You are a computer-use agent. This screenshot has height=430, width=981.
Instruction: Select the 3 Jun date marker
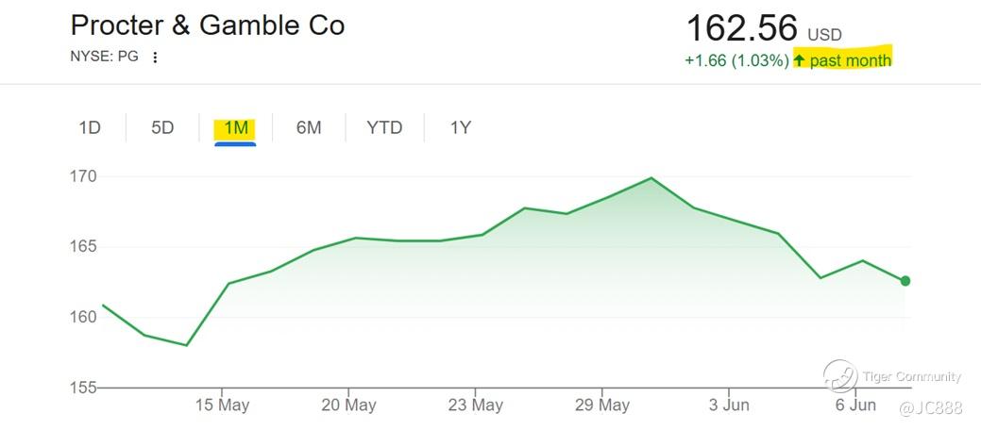(729, 405)
